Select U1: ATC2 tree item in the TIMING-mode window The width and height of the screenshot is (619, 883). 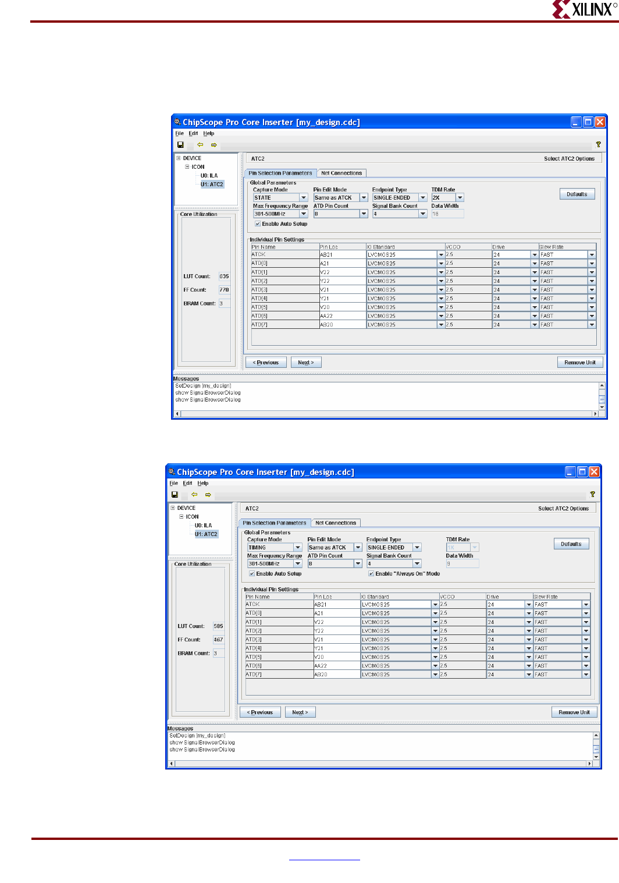click(x=206, y=534)
